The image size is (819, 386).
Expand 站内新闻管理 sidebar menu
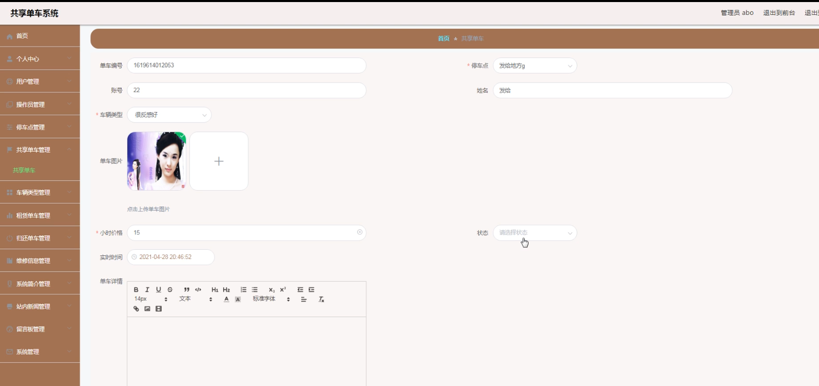tap(40, 306)
